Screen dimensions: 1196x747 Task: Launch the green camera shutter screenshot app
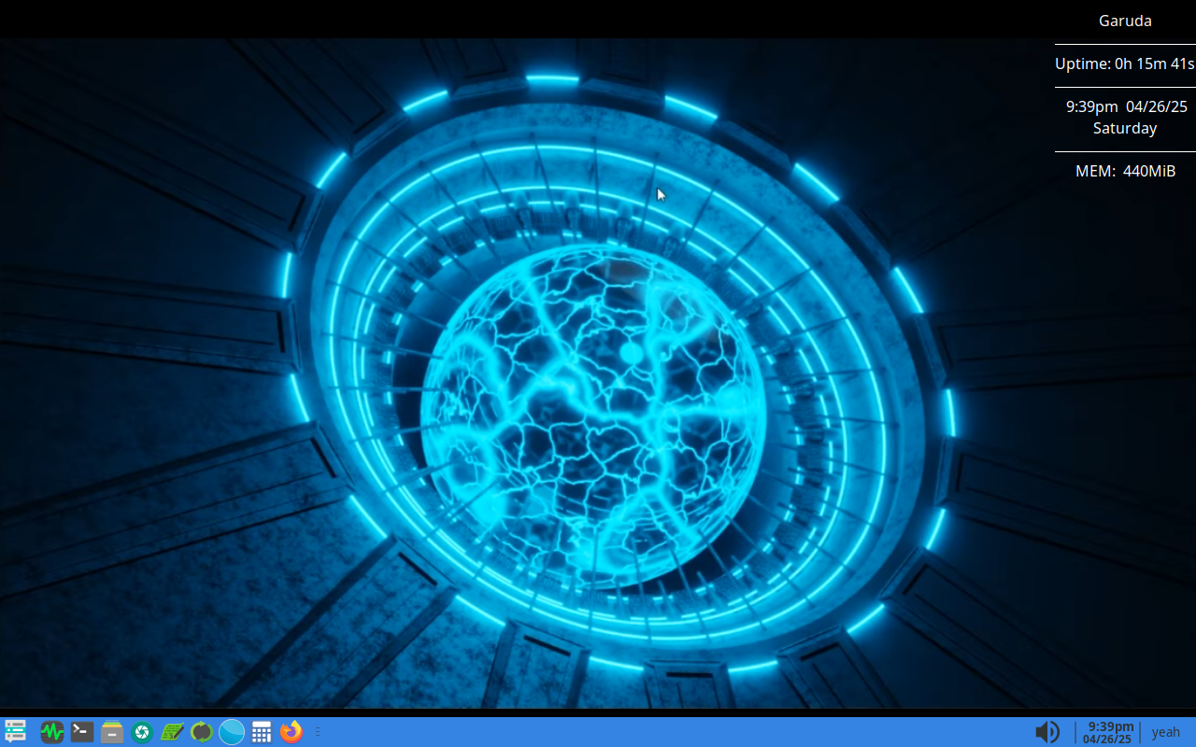[x=142, y=732]
